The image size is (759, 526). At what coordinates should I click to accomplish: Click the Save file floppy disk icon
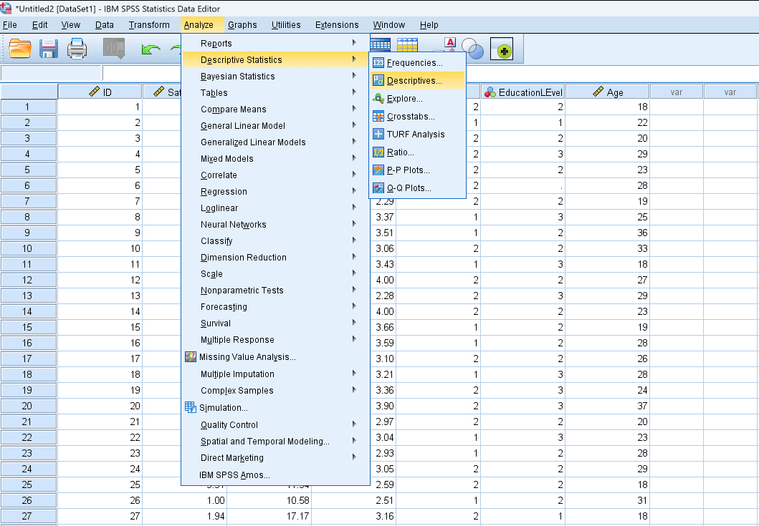coord(49,49)
